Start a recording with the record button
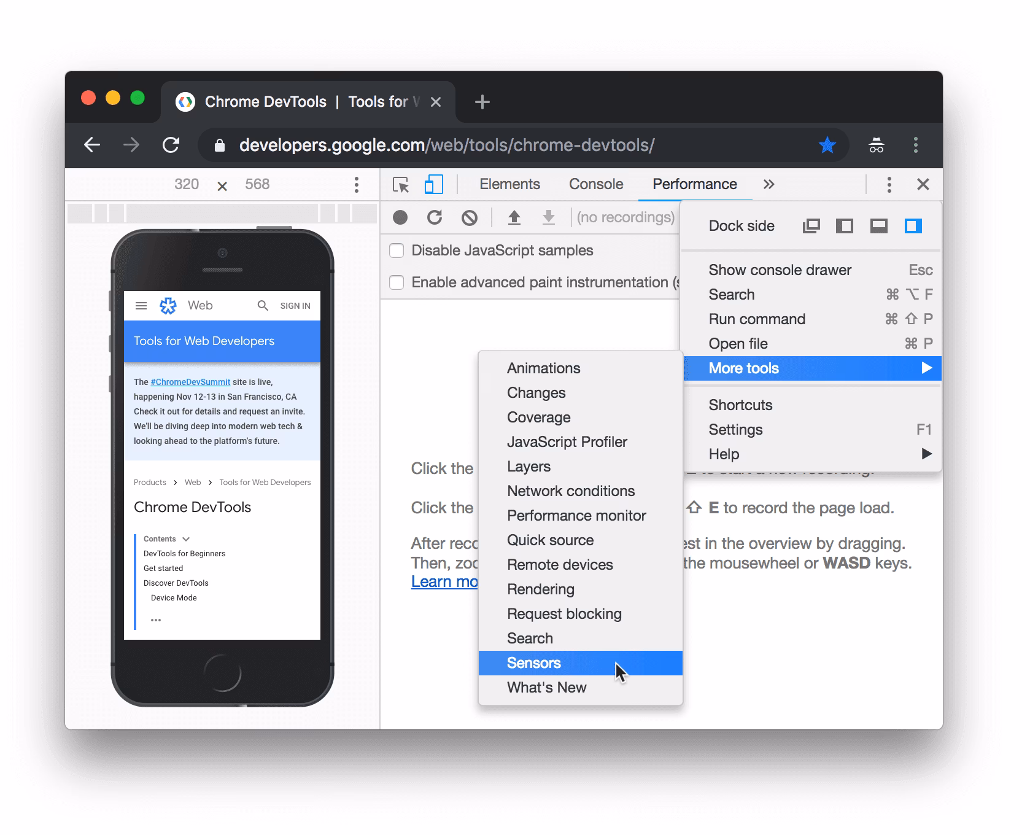1030x835 pixels. coord(400,217)
